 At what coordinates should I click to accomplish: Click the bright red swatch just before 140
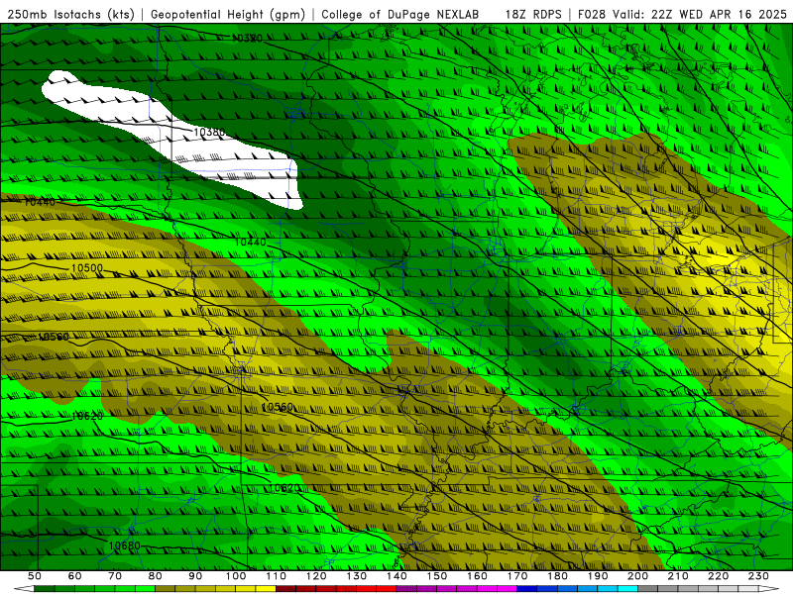click(x=387, y=588)
